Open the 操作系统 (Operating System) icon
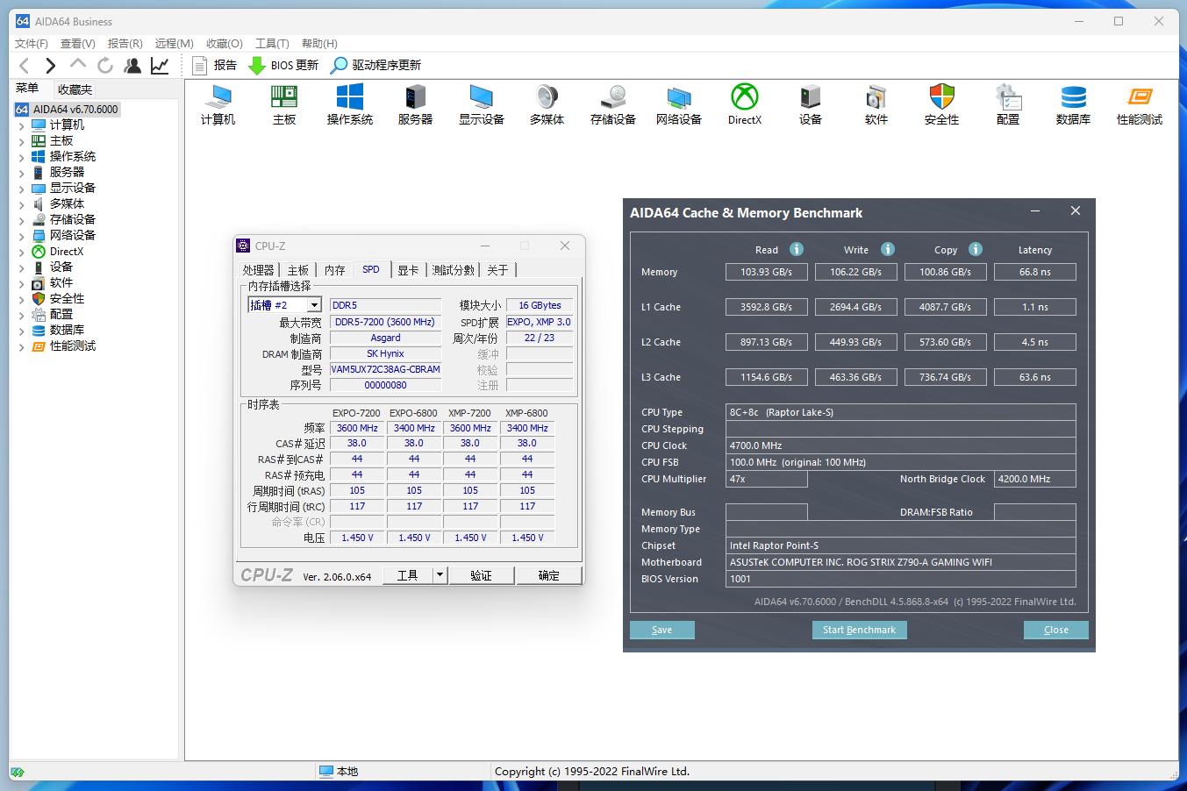The image size is (1187, 791). coord(348,103)
